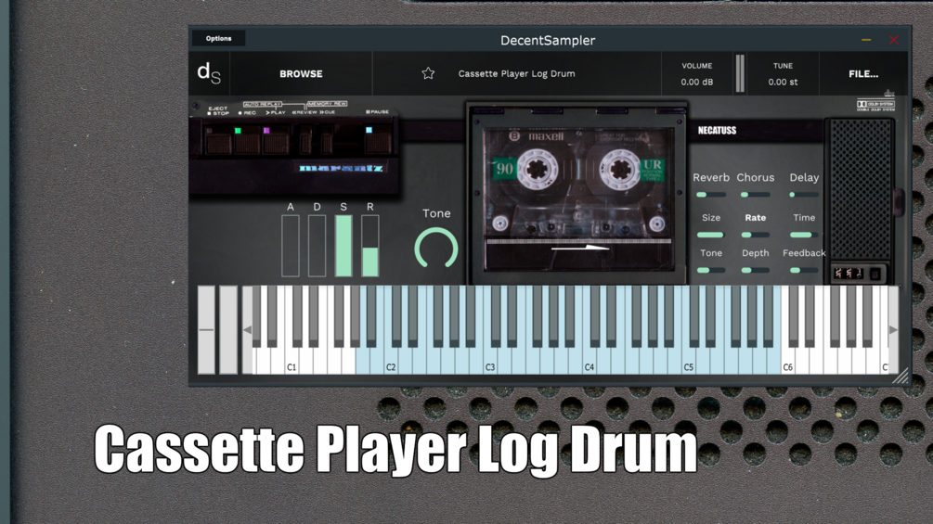933x524 pixels.
Task: Play the C4 key
Action: [590, 363]
